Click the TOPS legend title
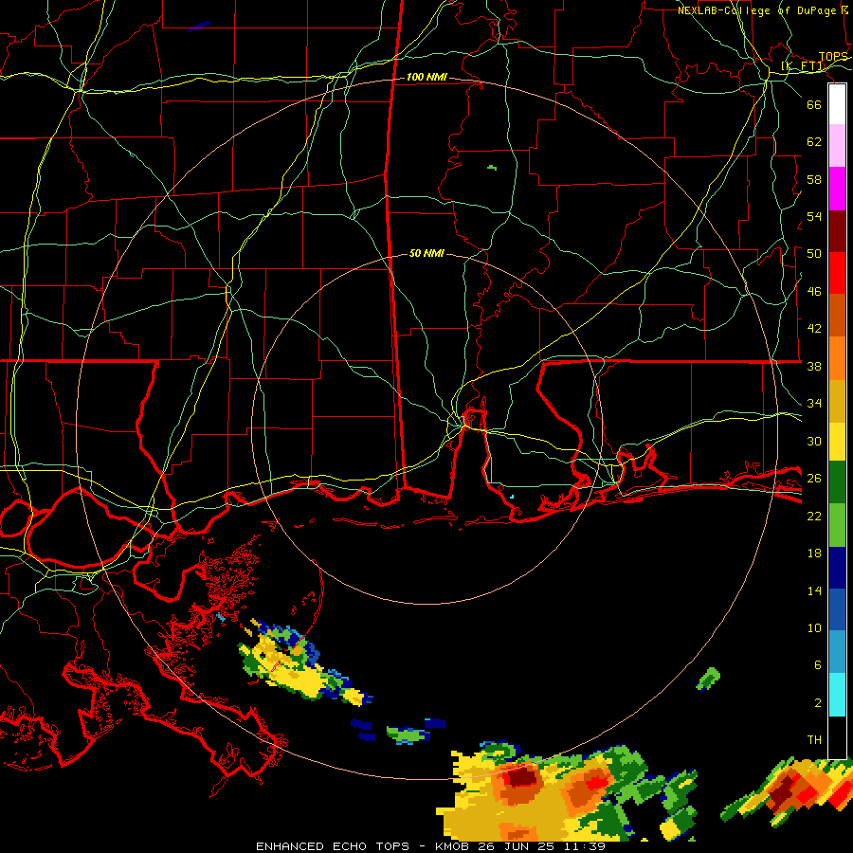This screenshot has height=853, width=853. pyautogui.click(x=833, y=57)
